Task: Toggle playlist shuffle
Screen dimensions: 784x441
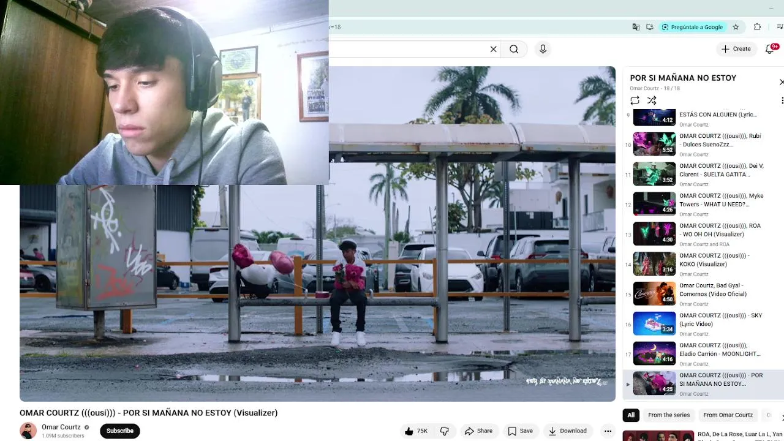Action: pyautogui.click(x=652, y=100)
